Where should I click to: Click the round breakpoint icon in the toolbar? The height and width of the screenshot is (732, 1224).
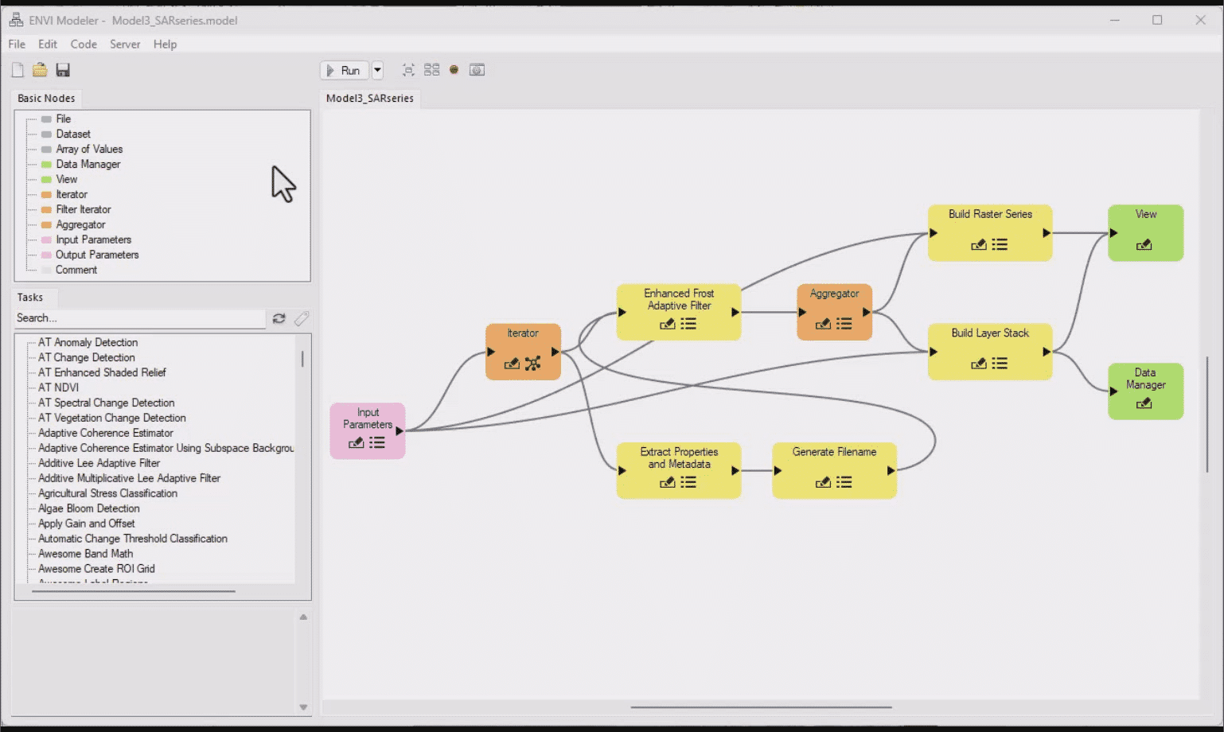454,70
